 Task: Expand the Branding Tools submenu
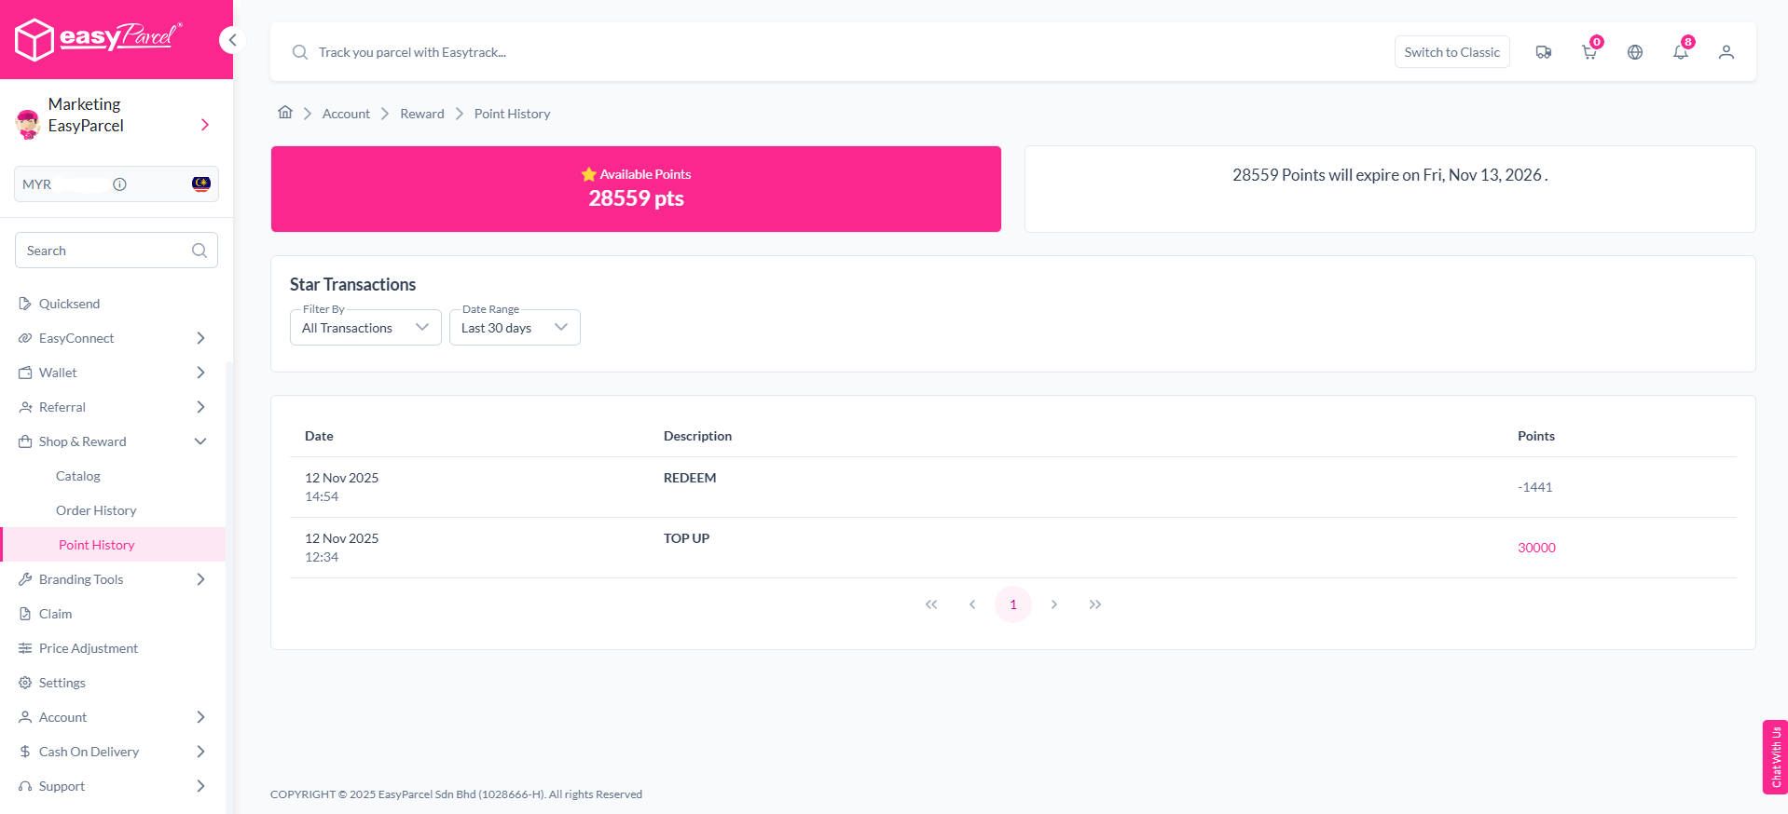click(200, 579)
